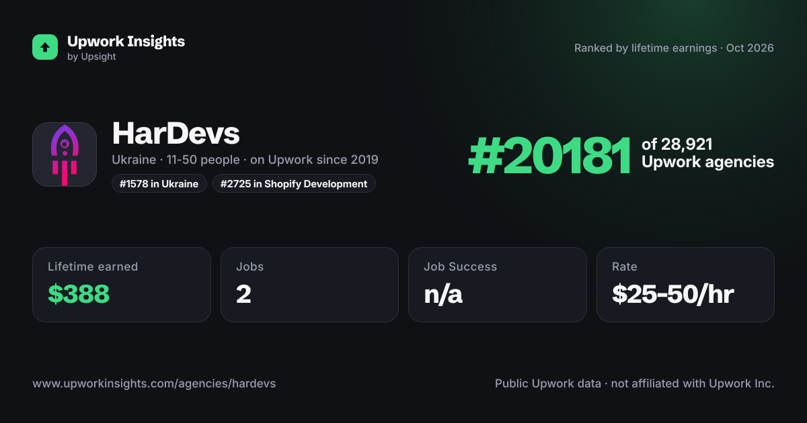Select the '#1578 in Ukraine' badge
Image resolution: width=807 pixels, height=423 pixels.
click(159, 183)
